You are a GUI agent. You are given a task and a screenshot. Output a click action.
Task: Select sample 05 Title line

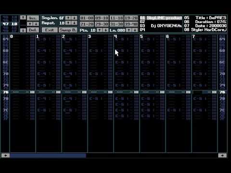tap(205, 18)
